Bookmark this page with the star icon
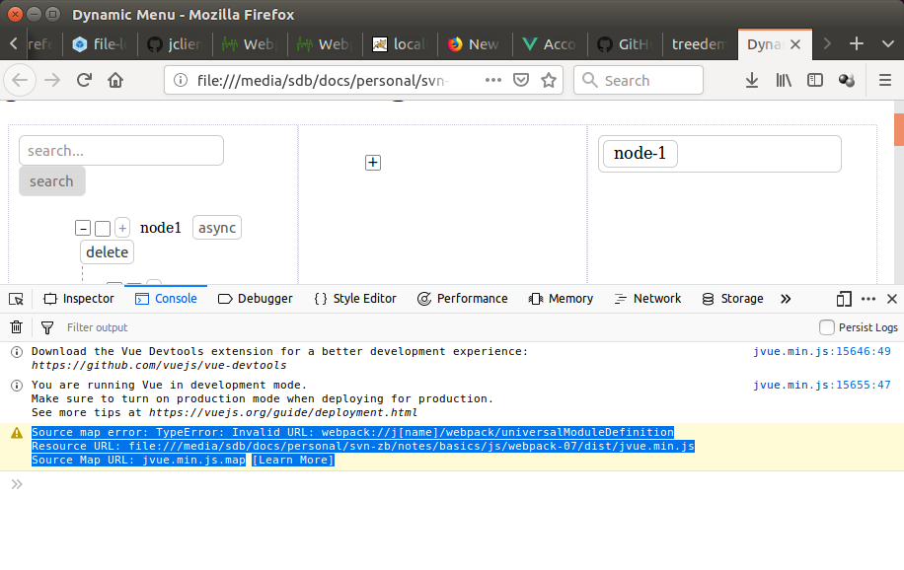904x570 pixels. pos(549,81)
